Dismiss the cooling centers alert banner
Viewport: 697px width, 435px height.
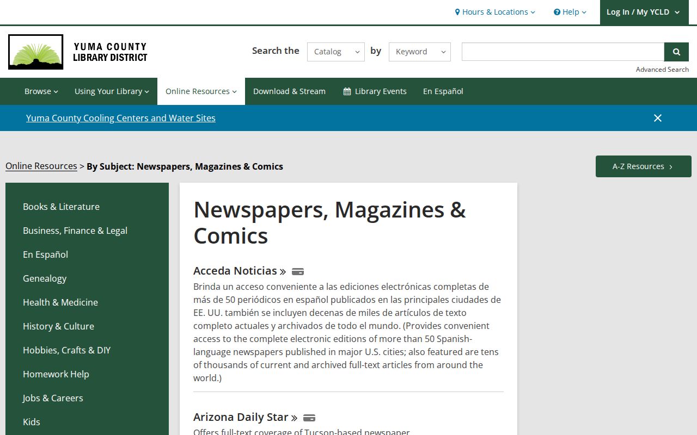pos(658,118)
